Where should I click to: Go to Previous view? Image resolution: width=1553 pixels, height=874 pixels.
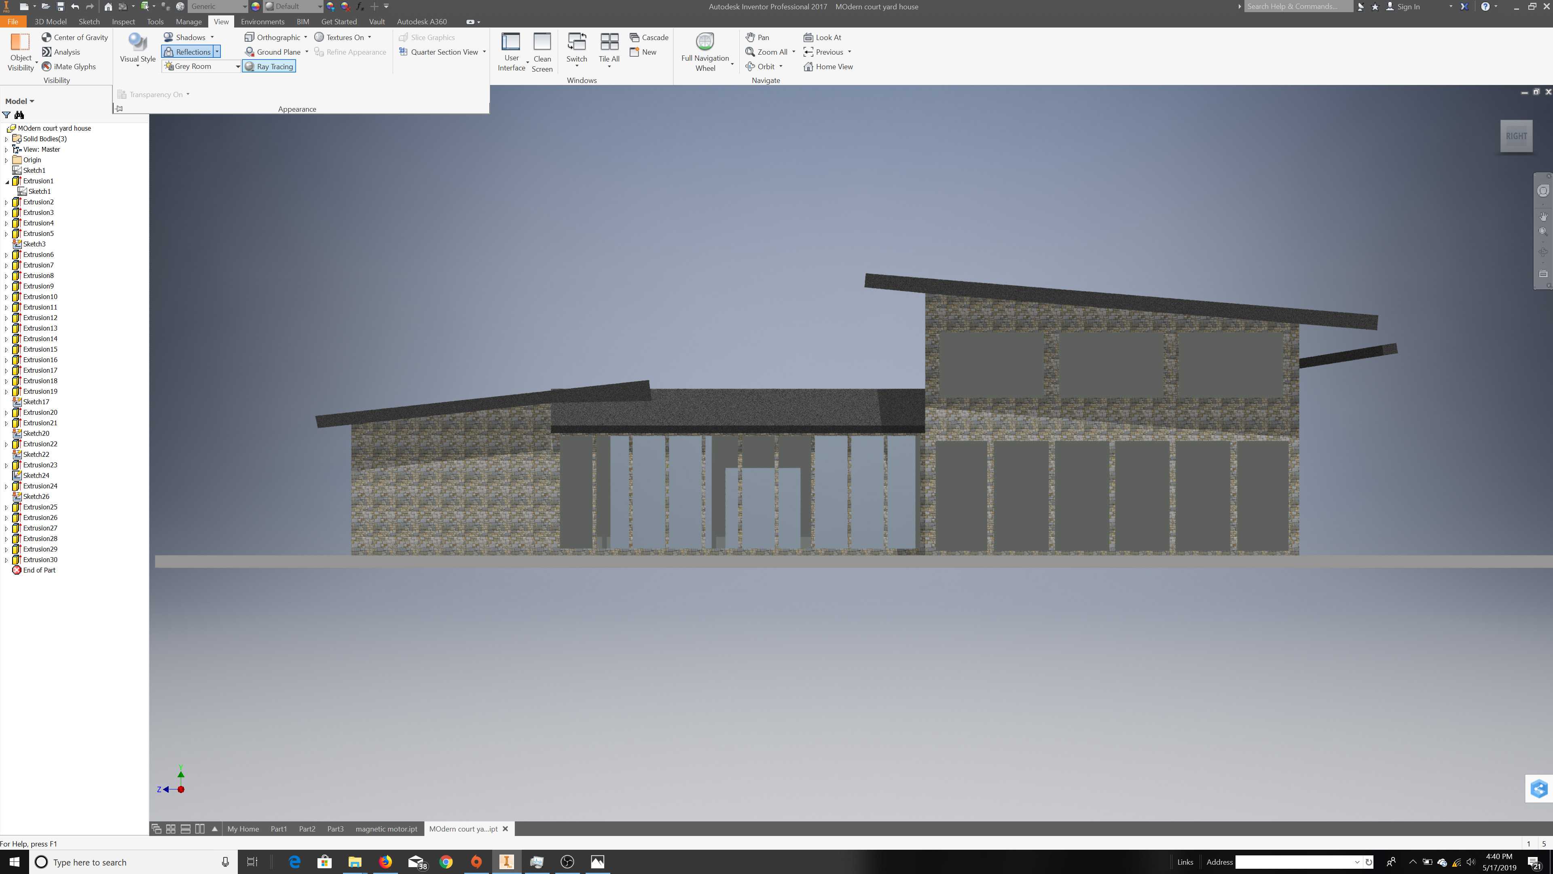click(823, 52)
